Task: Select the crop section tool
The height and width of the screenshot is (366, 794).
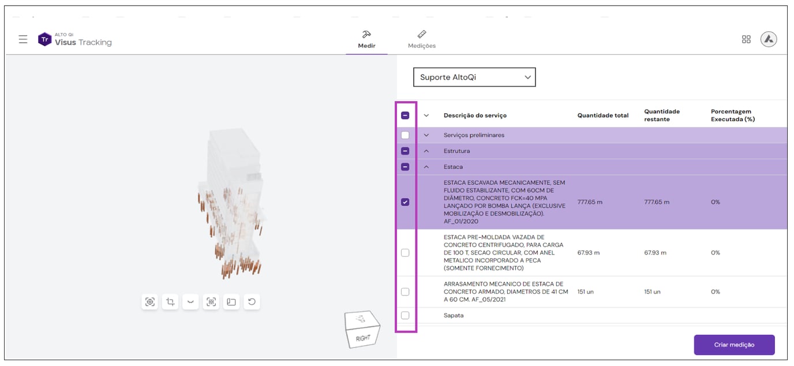Action: click(x=170, y=301)
